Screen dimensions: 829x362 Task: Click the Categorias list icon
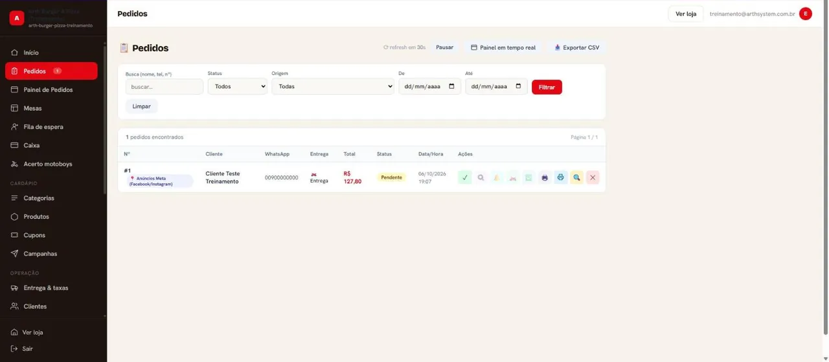[14, 198]
